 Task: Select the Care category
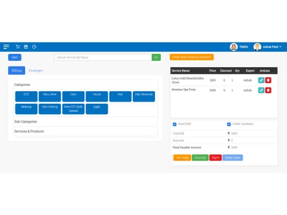point(73,96)
